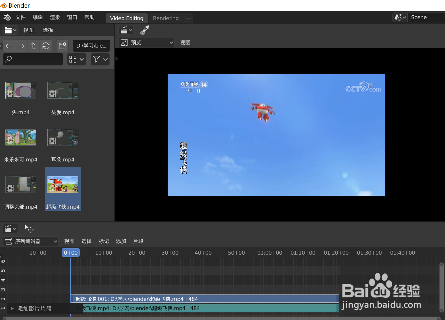Open the 窗口 menu
Viewport: 445px width, 320px height.
click(72, 18)
